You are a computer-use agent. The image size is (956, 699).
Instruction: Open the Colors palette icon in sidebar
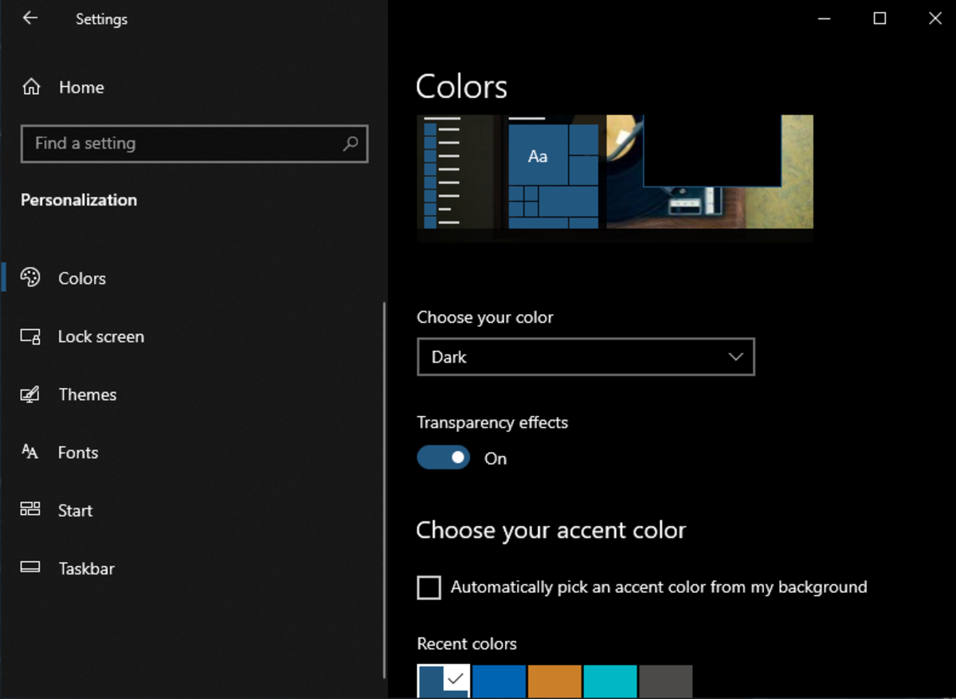pos(30,277)
